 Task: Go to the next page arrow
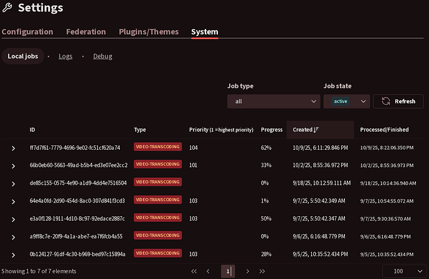(x=248, y=272)
